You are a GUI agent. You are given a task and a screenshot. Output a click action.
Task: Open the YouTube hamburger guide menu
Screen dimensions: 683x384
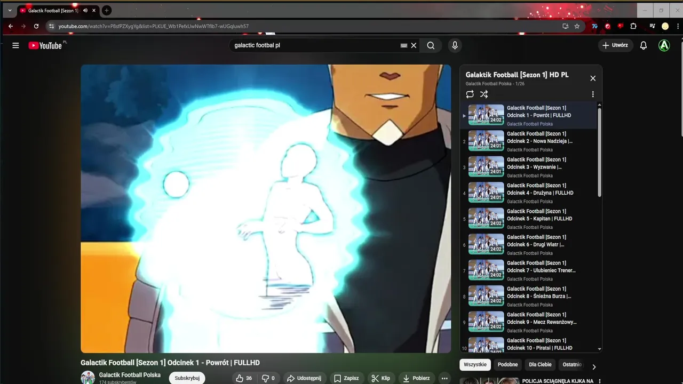(15, 45)
